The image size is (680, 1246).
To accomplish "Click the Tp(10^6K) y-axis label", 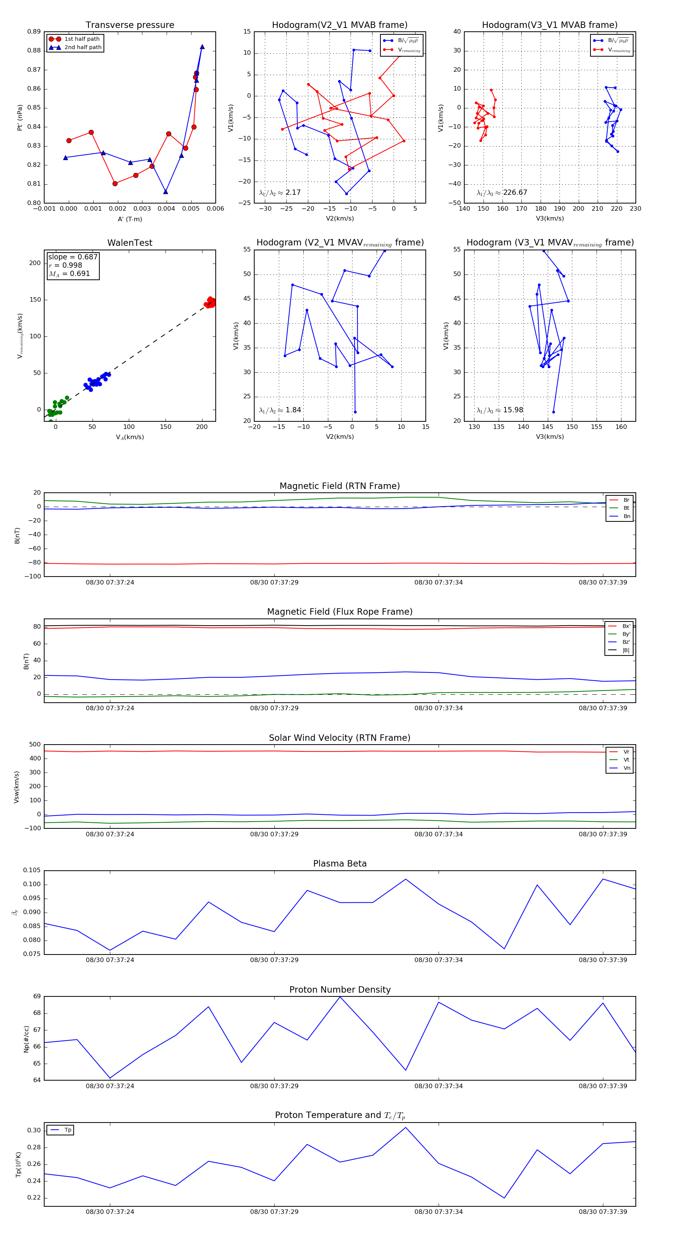I will coord(19,1165).
